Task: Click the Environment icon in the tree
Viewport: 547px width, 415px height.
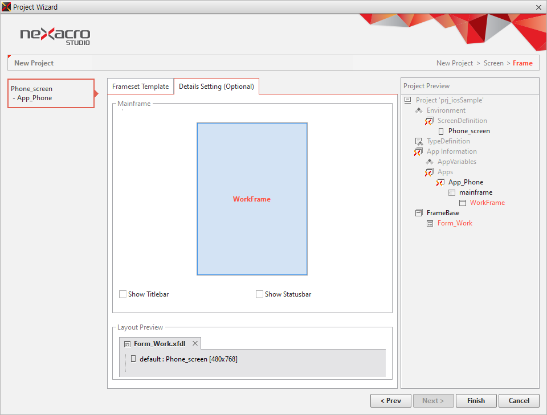Action: click(419, 110)
